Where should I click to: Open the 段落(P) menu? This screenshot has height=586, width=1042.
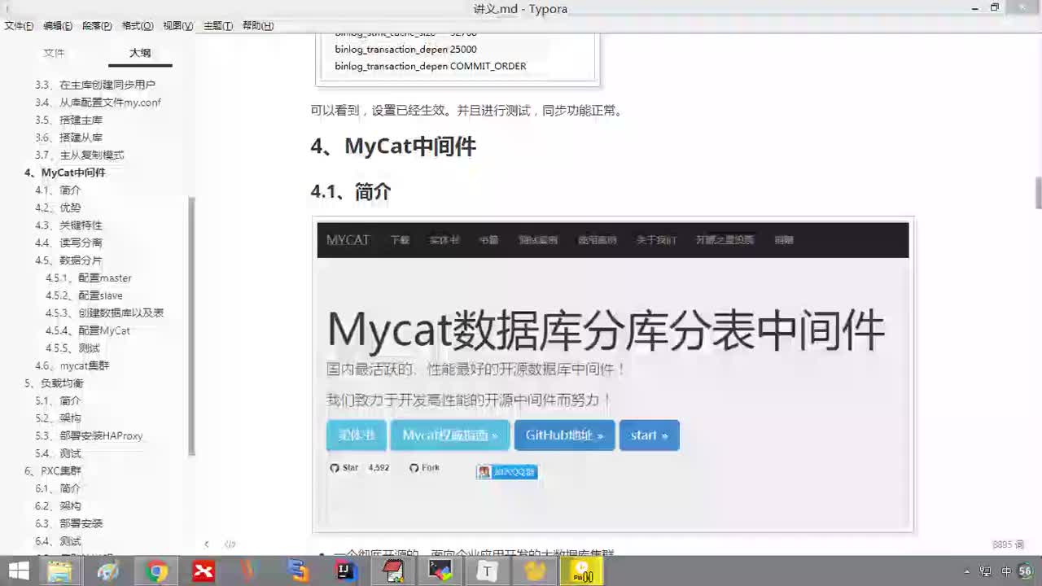coord(97,26)
